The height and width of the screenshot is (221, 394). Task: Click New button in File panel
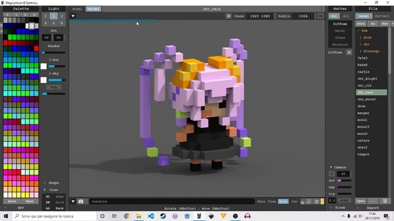(x=385, y=23)
